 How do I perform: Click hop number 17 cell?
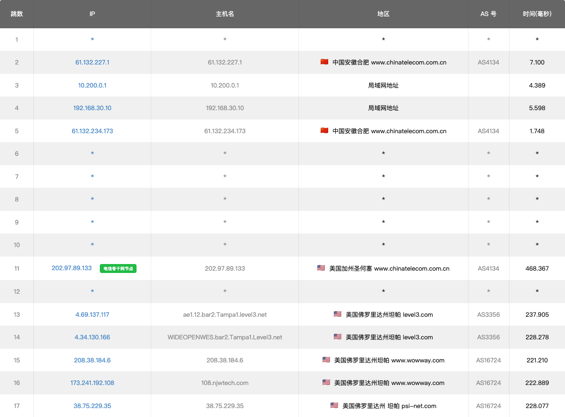(x=17, y=406)
